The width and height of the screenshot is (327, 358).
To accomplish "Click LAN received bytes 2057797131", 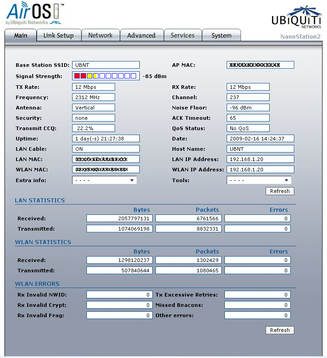I will tap(120, 218).
